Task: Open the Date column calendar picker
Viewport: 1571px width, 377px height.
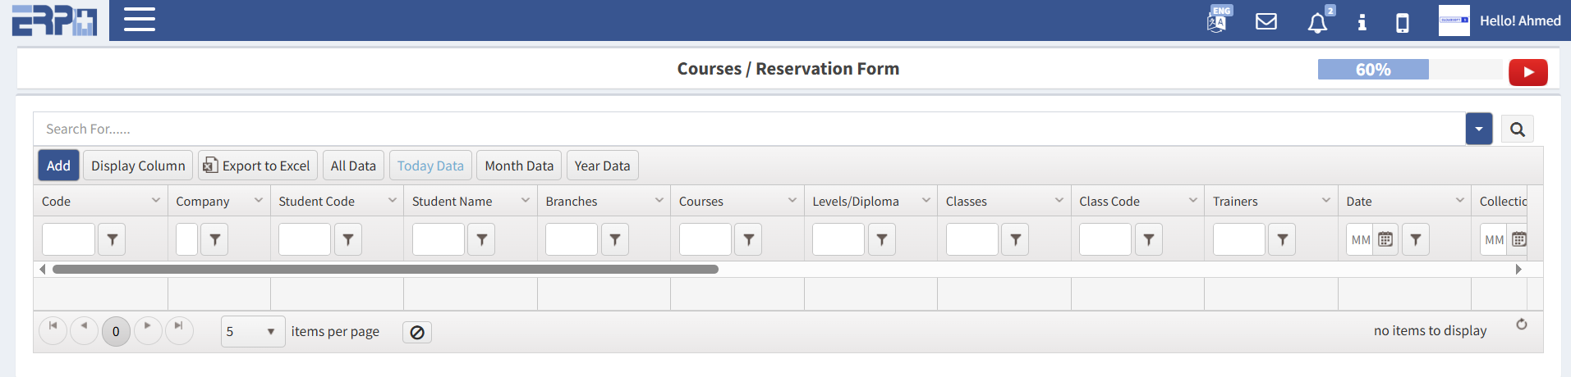Action: coord(1385,239)
